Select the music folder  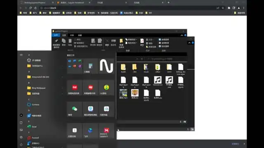click(146, 68)
